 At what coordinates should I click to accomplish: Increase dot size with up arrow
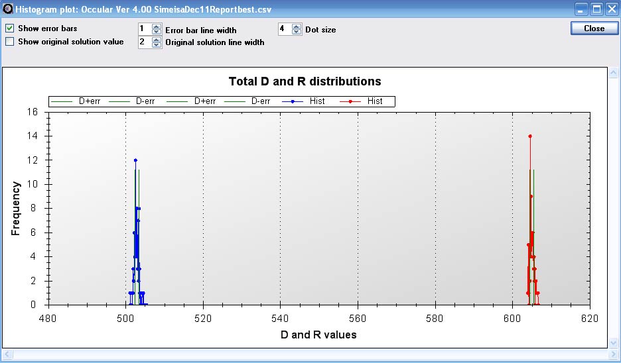coord(297,27)
